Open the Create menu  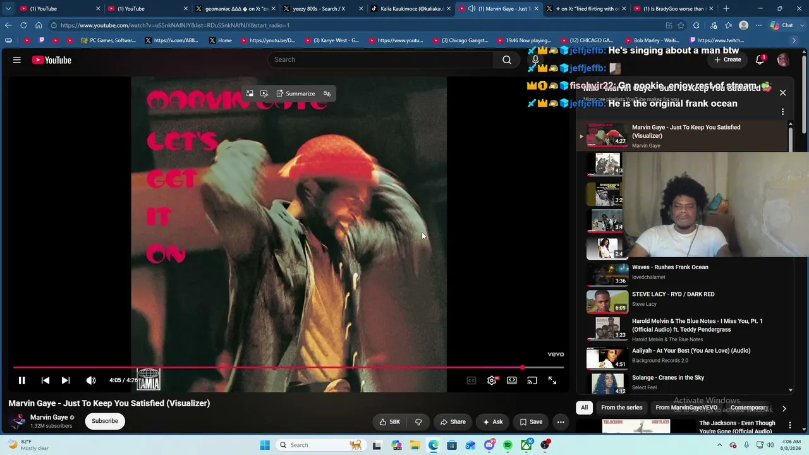click(x=727, y=59)
